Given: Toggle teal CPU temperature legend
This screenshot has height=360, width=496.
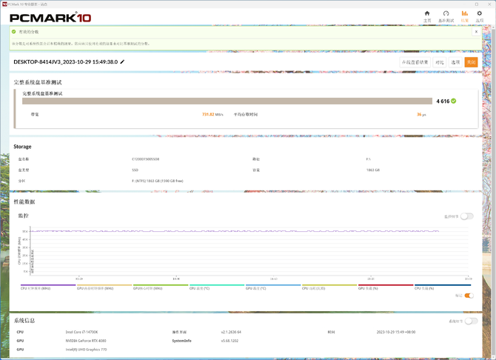Looking at the screenshot, I should (x=217, y=287).
